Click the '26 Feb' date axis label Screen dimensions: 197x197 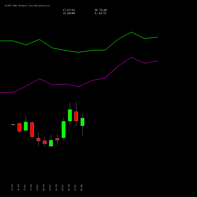(69, 187)
